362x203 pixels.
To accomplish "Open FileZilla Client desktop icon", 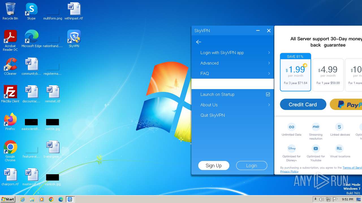I will pos(10,94).
